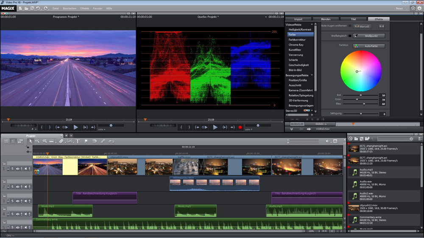424x238 pixels.
Task: Click the loop/range return arrow icon
Action: point(94,141)
